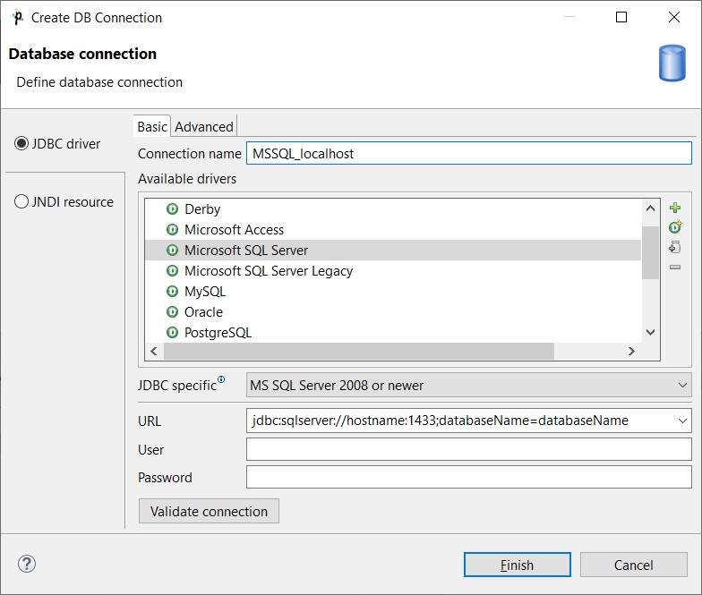This screenshot has height=595, width=702.
Task: Click the horizontal scrollbar thumb in drivers list
Action: click(359, 351)
